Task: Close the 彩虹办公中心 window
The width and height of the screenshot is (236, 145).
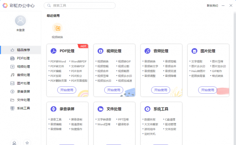Action: click(x=231, y=5)
